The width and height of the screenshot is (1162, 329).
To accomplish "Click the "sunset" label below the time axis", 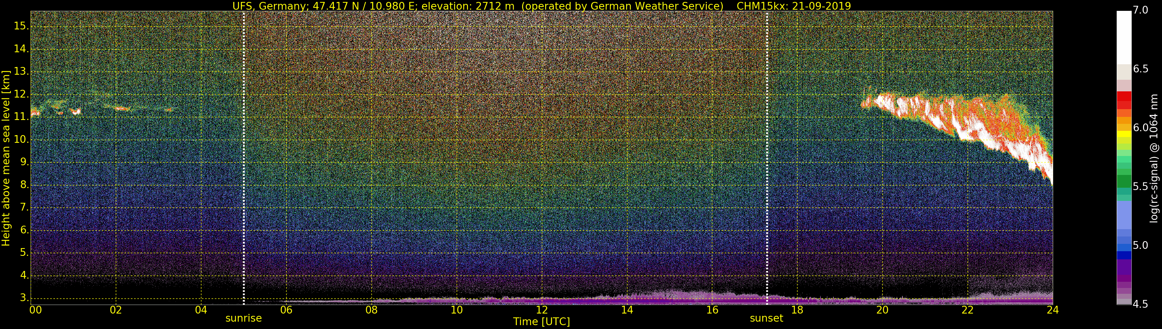I will pyautogui.click(x=767, y=318).
